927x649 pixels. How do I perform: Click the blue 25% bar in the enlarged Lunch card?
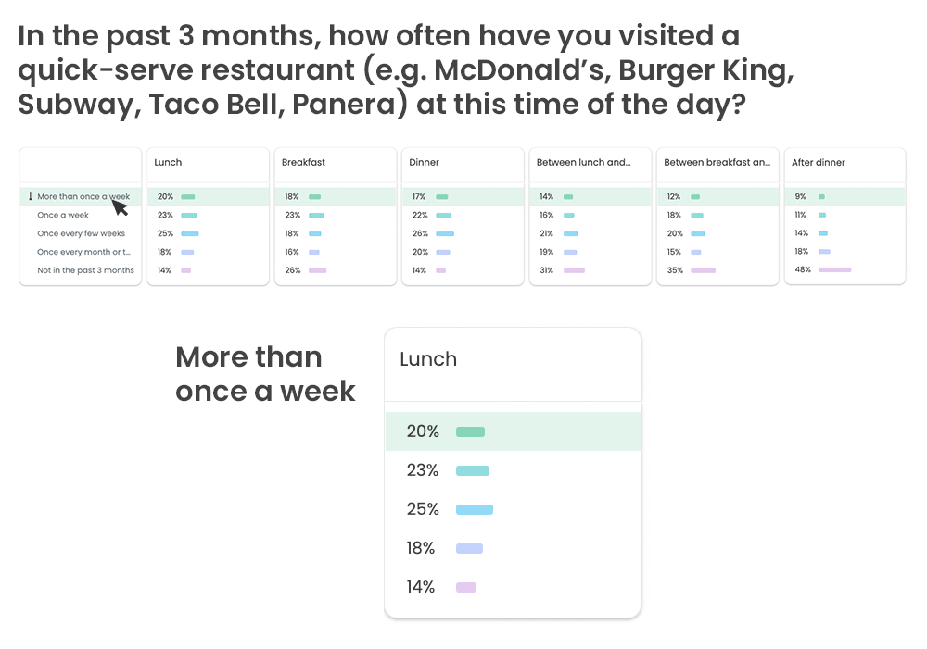click(x=474, y=509)
